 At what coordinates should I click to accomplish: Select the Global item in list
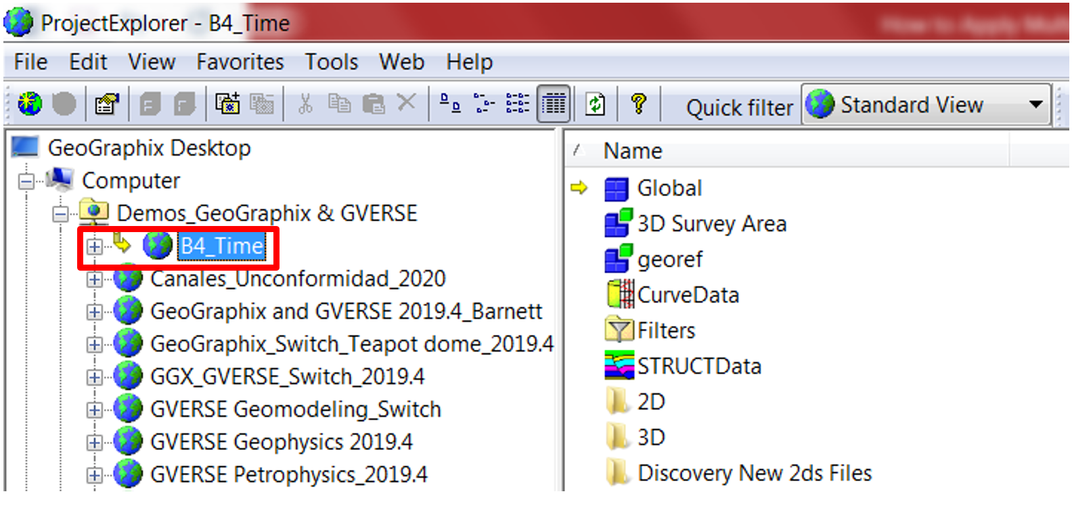coord(669,188)
